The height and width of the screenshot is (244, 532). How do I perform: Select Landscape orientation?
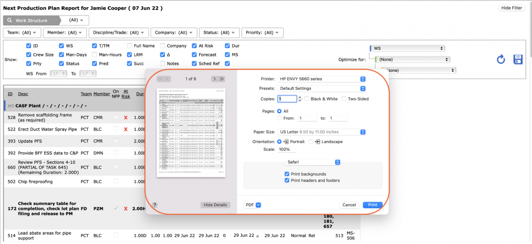(x=311, y=142)
